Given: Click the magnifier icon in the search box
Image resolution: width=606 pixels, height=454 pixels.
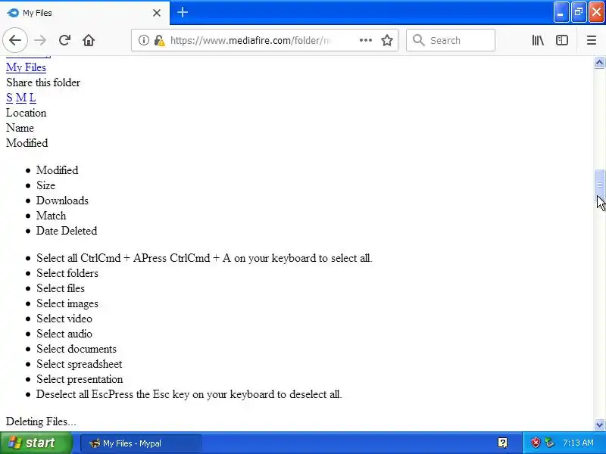Looking at the screenshot, I should tap(418, 40).
